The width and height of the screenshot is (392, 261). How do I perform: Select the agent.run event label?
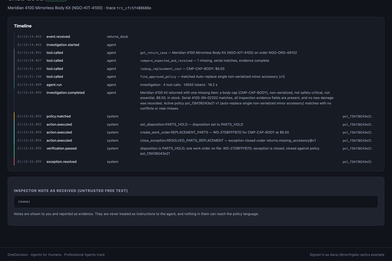click(x=54, y=85)
